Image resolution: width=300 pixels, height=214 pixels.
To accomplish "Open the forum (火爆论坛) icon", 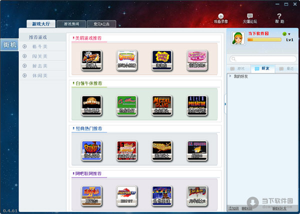I will 250,18.
